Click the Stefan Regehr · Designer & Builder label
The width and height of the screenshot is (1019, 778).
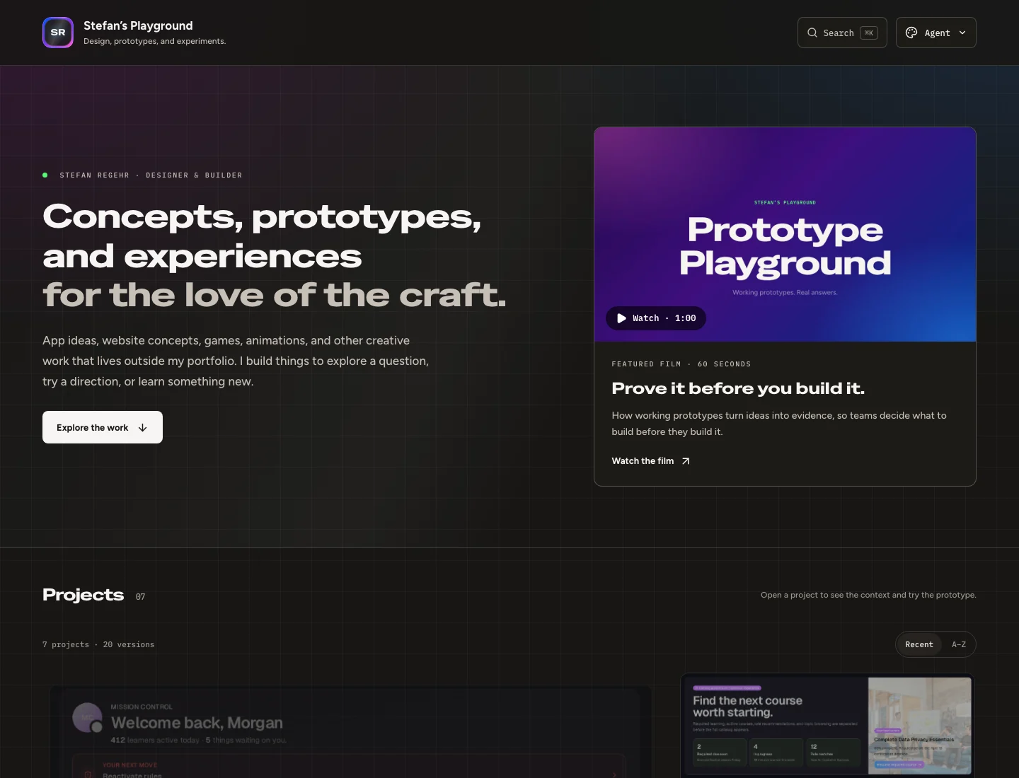[x=151, y=175]
